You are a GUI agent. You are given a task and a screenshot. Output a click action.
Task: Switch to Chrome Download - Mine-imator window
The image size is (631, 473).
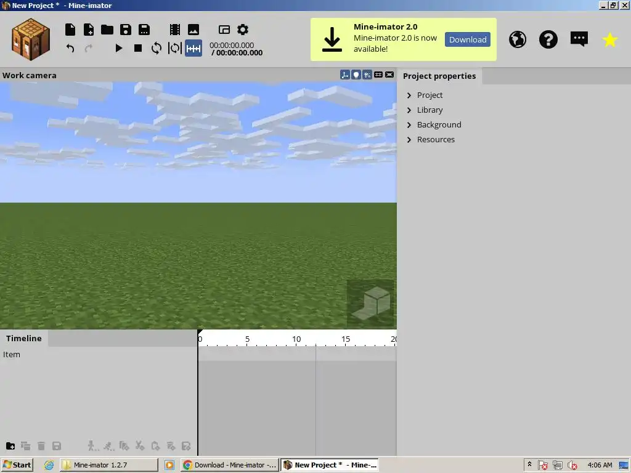[x=229, y=465]
